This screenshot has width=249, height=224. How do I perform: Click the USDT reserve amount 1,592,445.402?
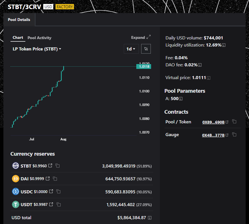[121, 205]
